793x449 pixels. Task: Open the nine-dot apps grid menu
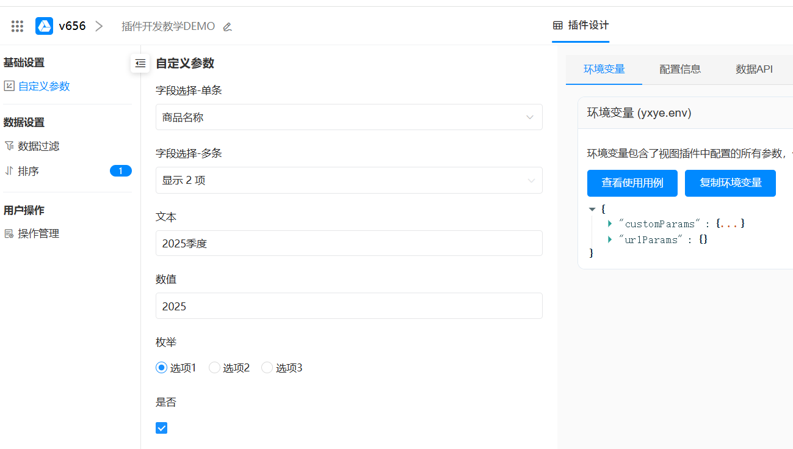[x=17, y=26]
